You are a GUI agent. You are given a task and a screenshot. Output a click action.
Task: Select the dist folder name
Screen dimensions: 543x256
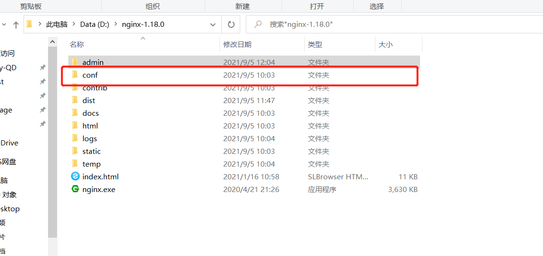click(89, 101)
